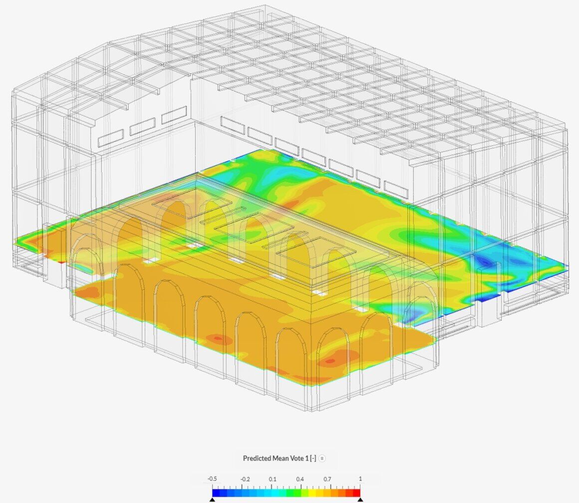Image resolution: width=579 pixels, height=503 pixels.
Task: Click the 0.7 tick label on the legend
Action: 327,480
